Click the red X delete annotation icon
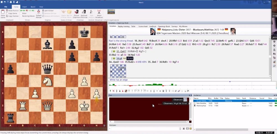Screen dimensions: 277x134 pos(114,91)
